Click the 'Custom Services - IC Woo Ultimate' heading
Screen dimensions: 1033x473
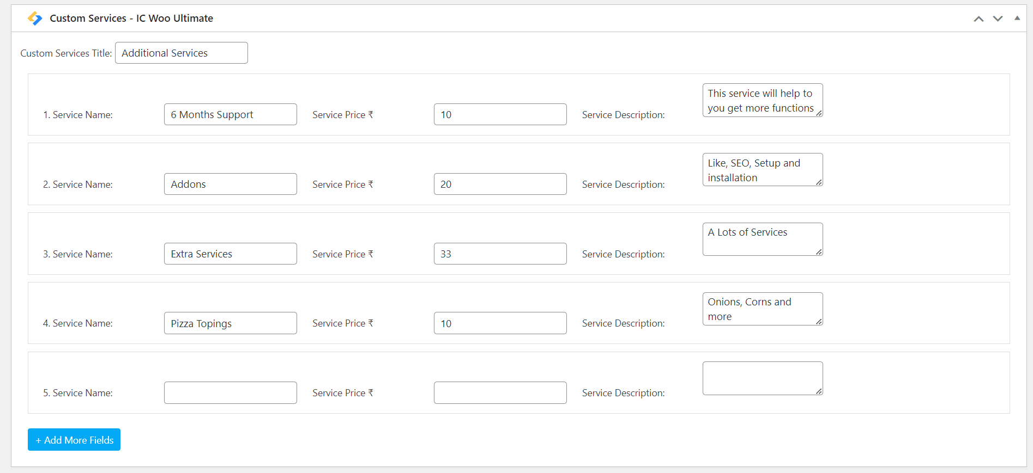coord(131,19)
